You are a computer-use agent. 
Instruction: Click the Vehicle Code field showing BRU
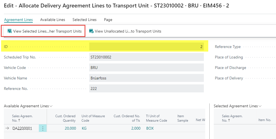coord(146,68)
